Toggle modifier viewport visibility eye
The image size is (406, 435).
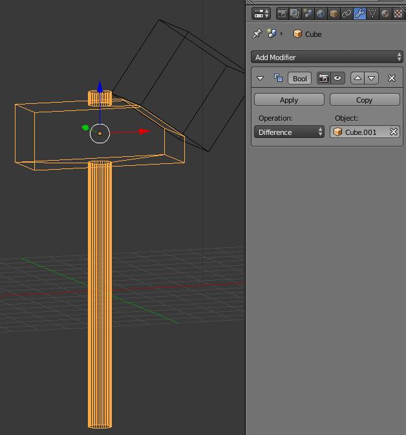tap(337, 78)
